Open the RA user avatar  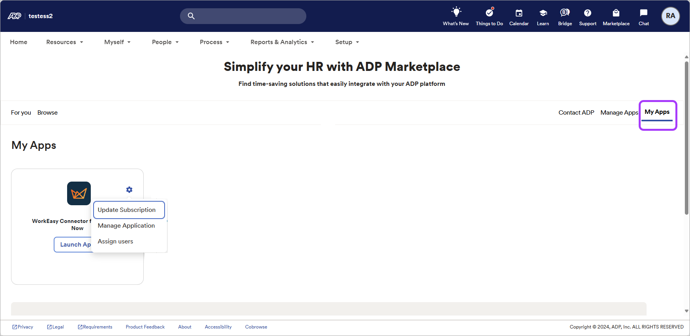671,16
